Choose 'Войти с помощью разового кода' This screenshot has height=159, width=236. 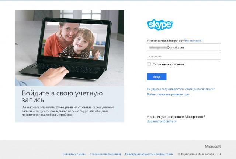point(168,94)
